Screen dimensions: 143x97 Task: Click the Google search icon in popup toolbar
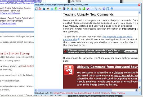pyautogui.click(x=36, y=9)
